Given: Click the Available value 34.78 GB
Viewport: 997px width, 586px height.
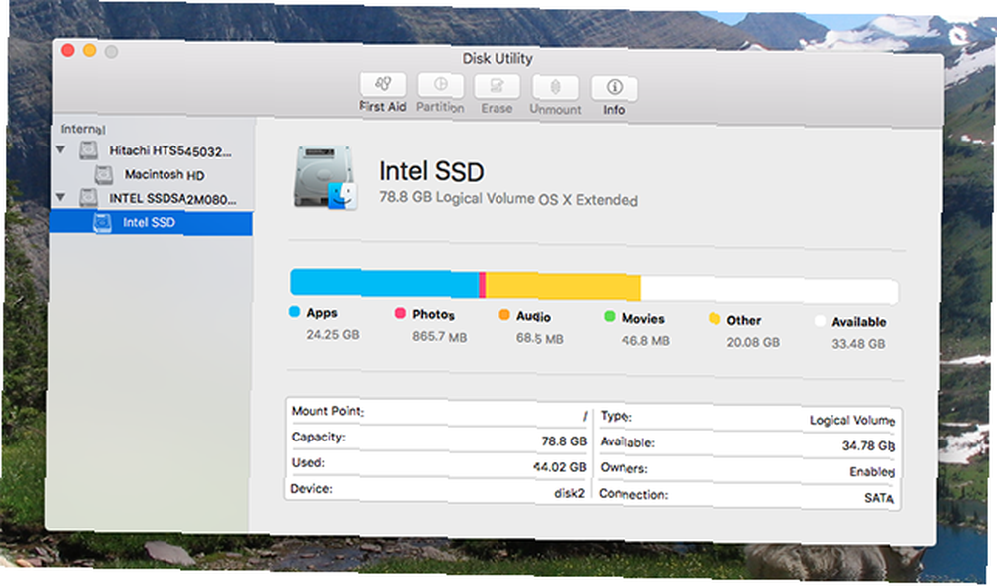Looking at the screenshot, I should click(868, 446).
